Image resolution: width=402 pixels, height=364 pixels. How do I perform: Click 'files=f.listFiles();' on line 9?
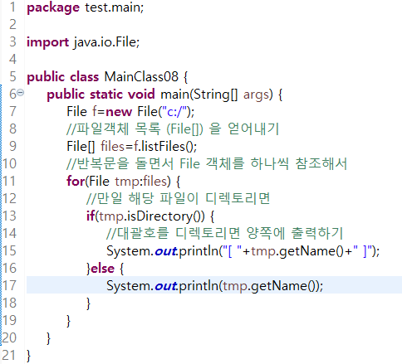point(149,147)
